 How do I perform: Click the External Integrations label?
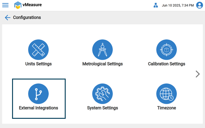click(38, 108)
